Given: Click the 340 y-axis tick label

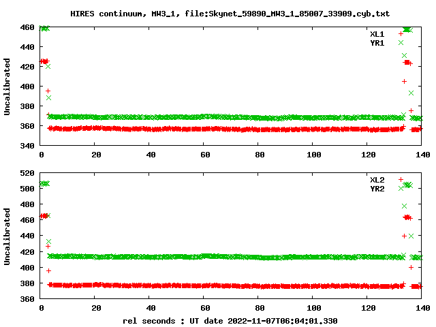Looking at the screenshot, I should click(27, 146).
